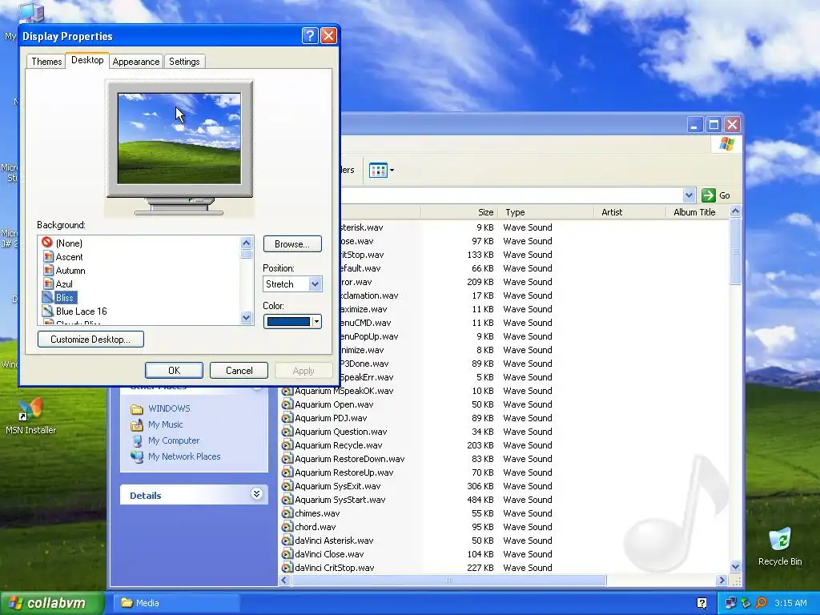Image resolution: width=820 pixels, height=615 pixels.
Task: Click the 3:15 AM taskbar clock
Action: [x=790, y=603]
